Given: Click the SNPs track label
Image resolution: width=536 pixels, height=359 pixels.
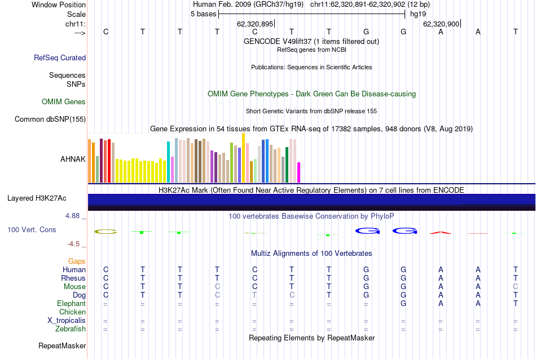Looking at the screenshot, I should [76, 84].
